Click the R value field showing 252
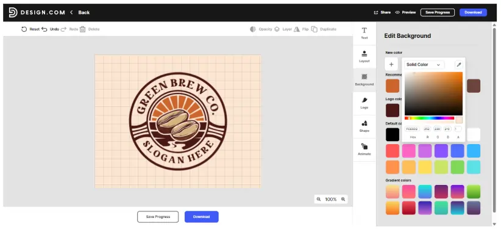Screen dimensions: 501x229 coord(427,129)
